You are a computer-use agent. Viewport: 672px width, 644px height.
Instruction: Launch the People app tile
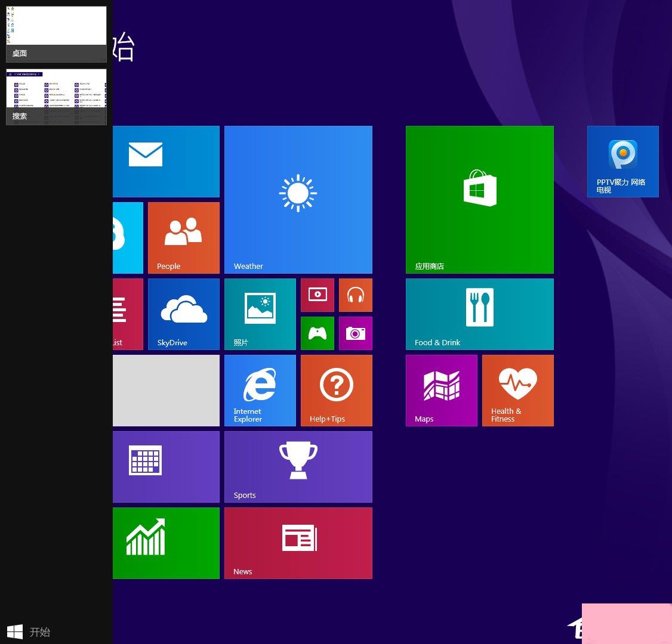coord(184,238)
